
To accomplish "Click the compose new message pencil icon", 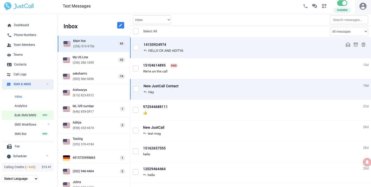I will pos(121,25).
